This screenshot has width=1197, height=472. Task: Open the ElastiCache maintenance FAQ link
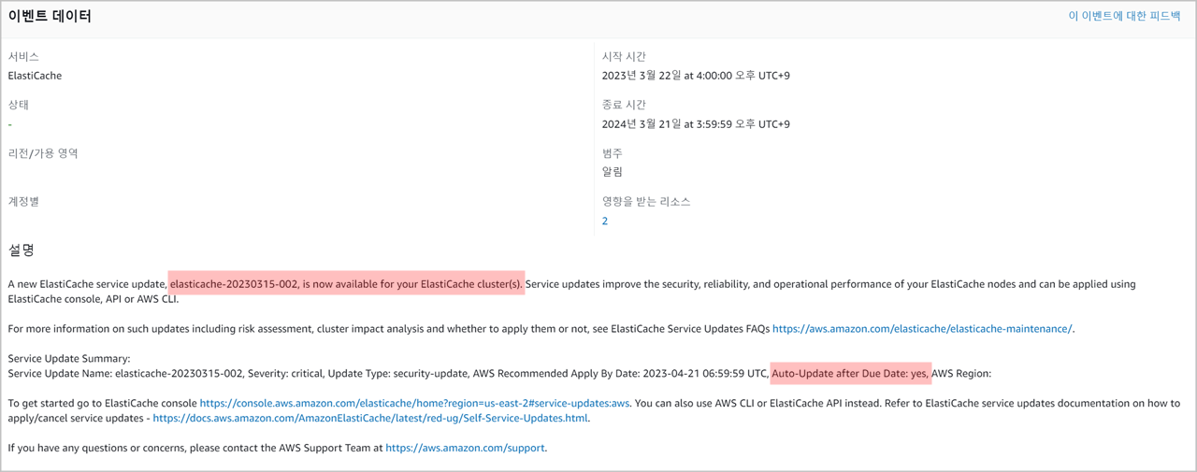(922, 329)
